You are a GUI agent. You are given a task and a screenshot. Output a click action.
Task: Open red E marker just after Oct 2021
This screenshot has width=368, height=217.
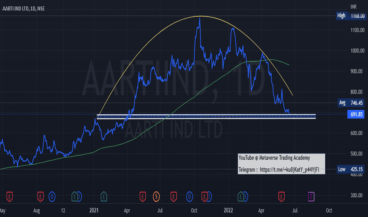click(x=205, y=196)
